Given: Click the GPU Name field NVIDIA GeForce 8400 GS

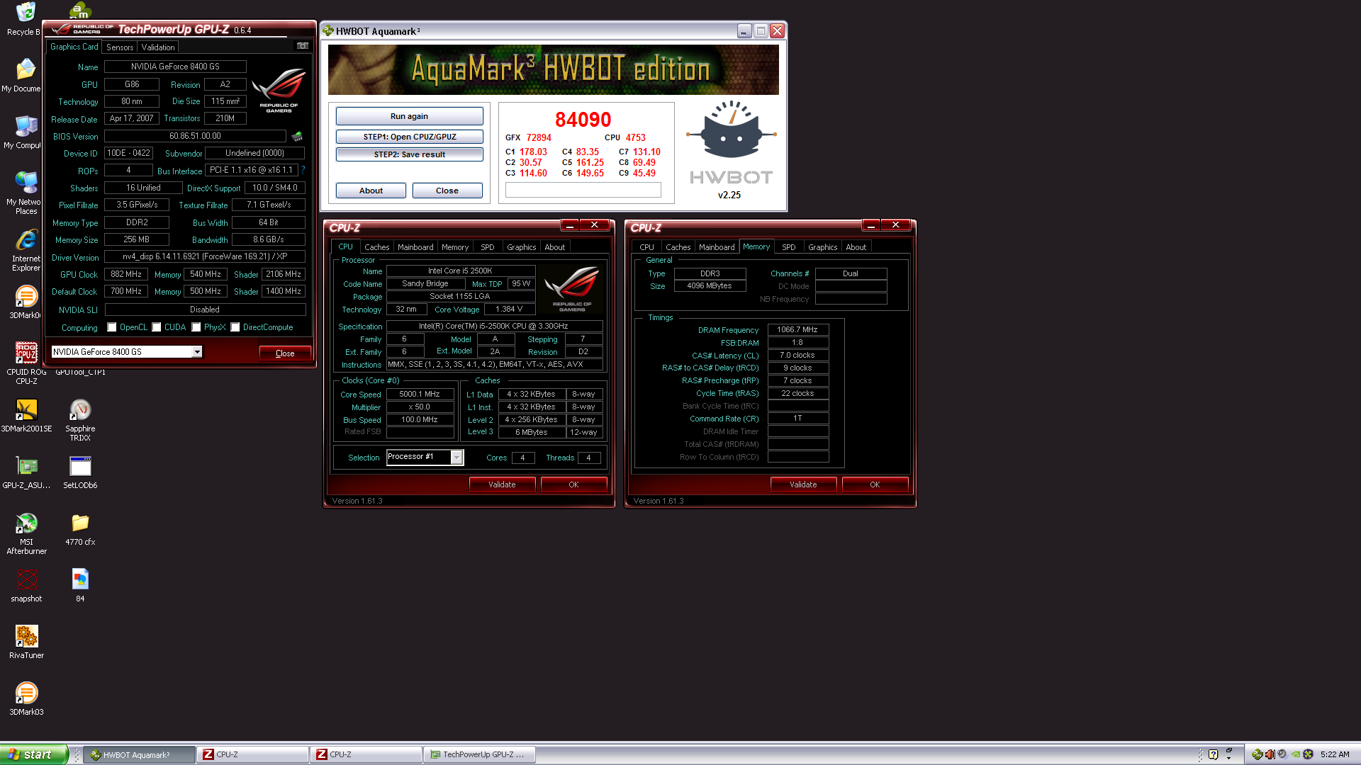Looking at the screenshot, I should tap(175, 67).
